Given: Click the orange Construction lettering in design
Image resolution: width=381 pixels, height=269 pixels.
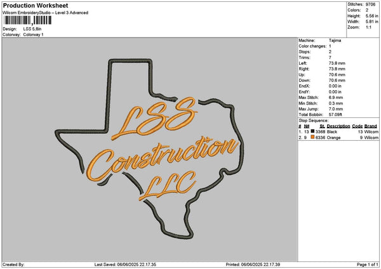Looking at the screenshot, I should [x=162, y=159].
